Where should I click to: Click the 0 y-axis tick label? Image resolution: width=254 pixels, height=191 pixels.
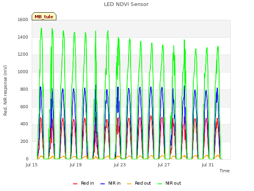point(27,159)
